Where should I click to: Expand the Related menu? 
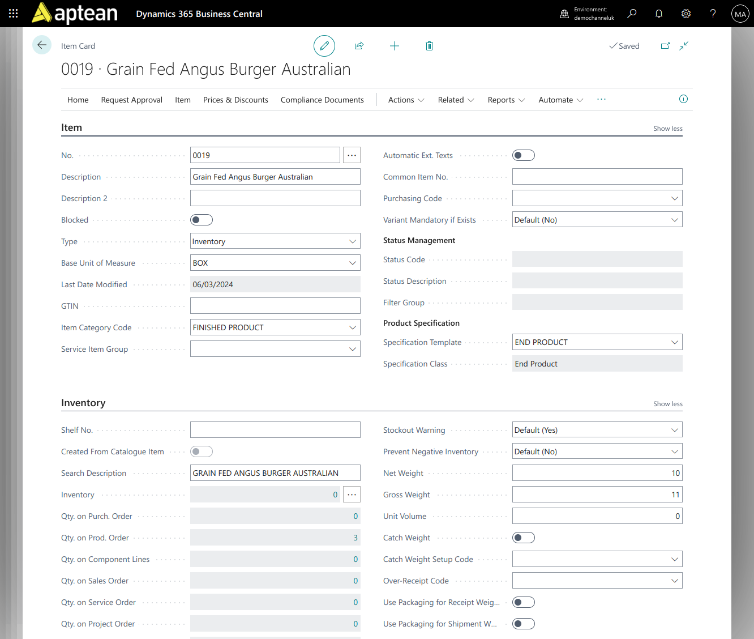[456, 100]
